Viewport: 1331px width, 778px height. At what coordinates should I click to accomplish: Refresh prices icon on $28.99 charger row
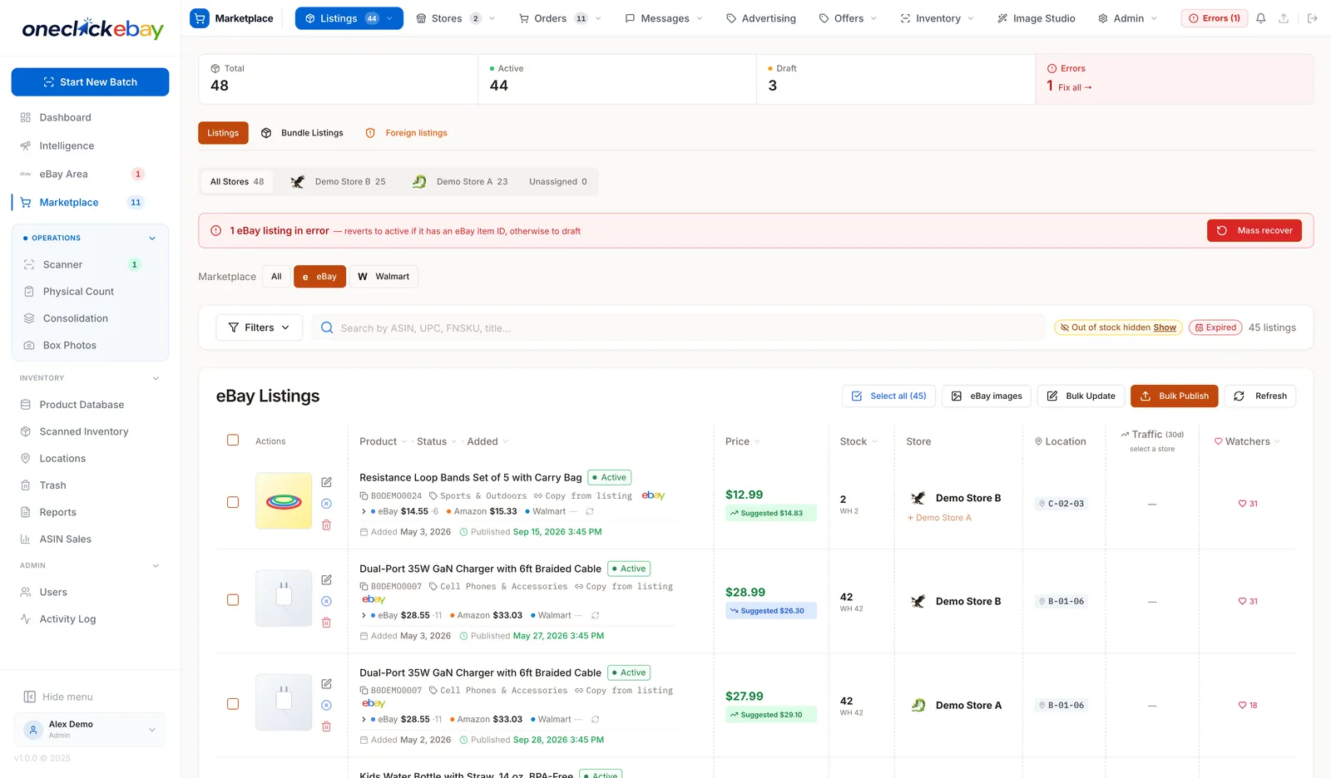(x=595, y=615)
